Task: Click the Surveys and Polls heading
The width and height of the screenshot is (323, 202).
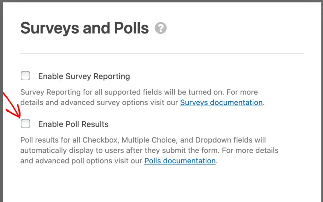Action: pos(84,28)
